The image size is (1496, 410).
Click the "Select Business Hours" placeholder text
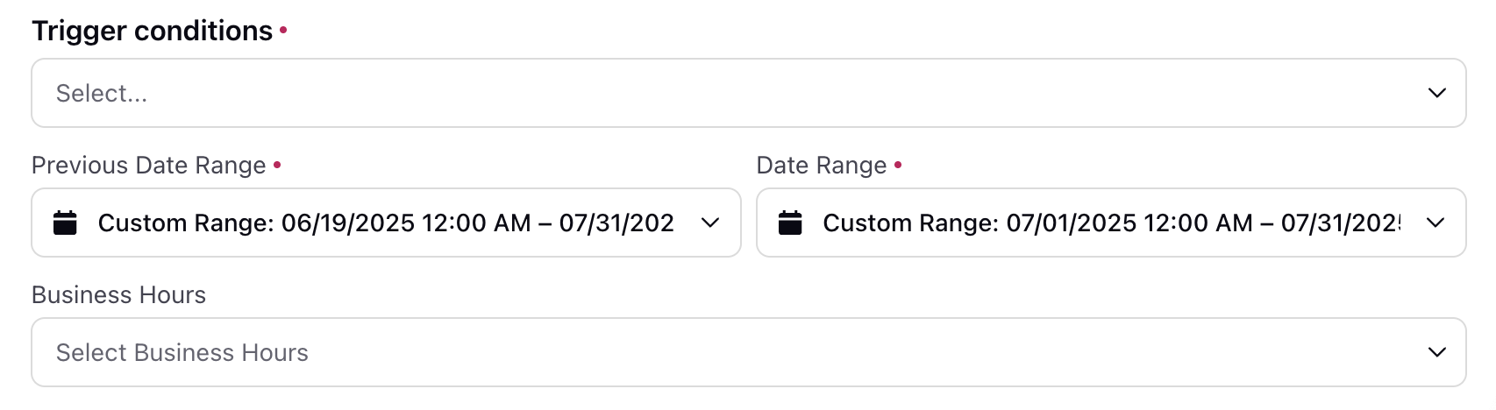coord(182,352)
